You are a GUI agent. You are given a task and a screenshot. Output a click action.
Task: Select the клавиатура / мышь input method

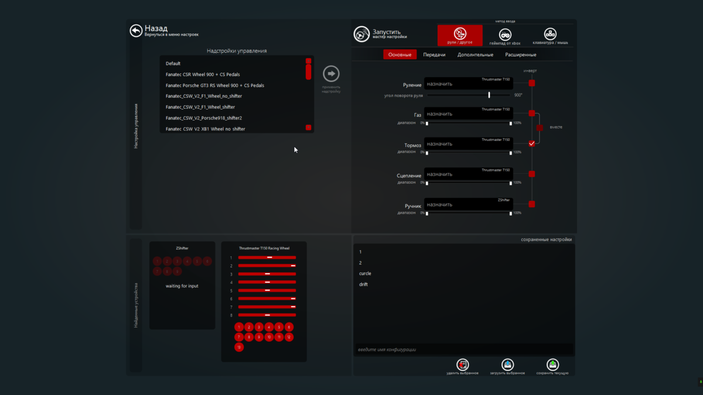550,36
